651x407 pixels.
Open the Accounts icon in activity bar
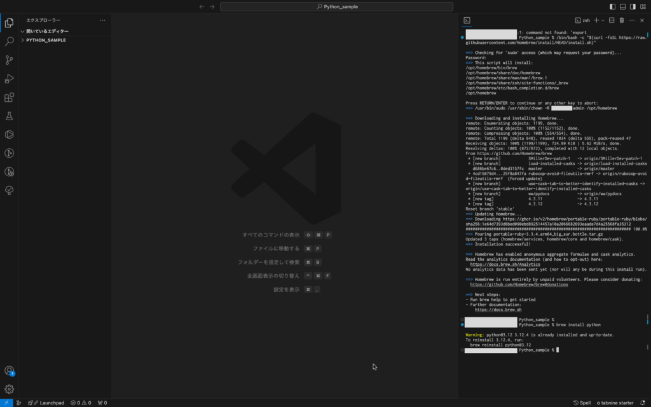click(9, 371)
